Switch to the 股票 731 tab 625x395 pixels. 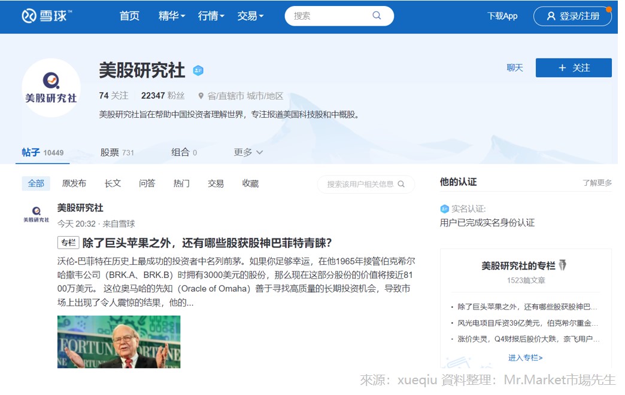point(117,152)
